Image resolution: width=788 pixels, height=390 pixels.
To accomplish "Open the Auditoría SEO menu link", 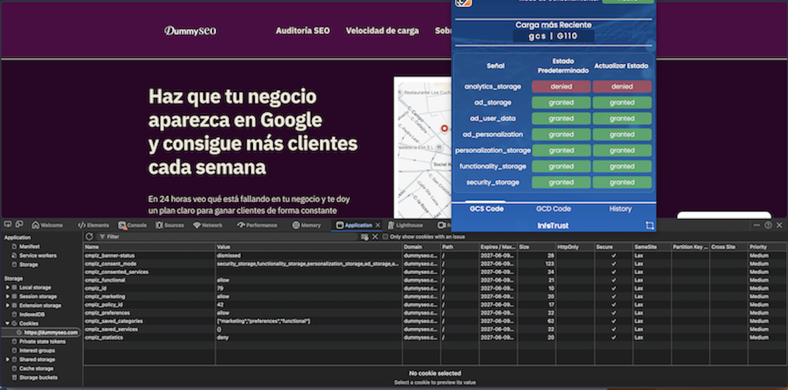I will click(x=303, y=31).
